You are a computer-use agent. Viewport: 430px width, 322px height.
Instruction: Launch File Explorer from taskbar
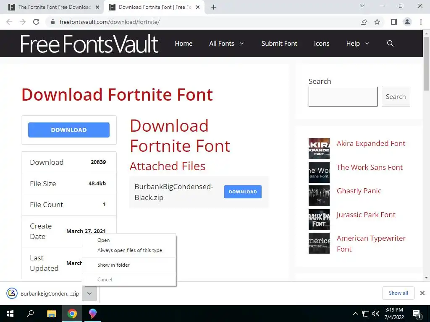pyautogui.click(x=51, y=314)
